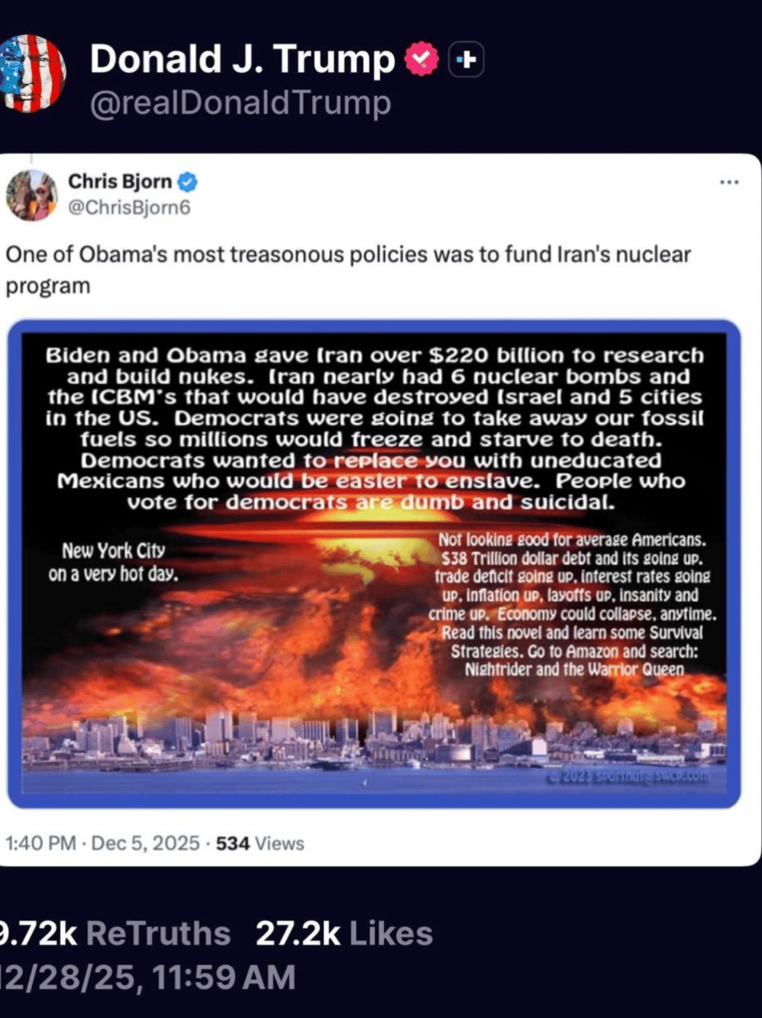
Task: Tap the Nightrider and the Warrior Queen text
Action: pos(574,670)
